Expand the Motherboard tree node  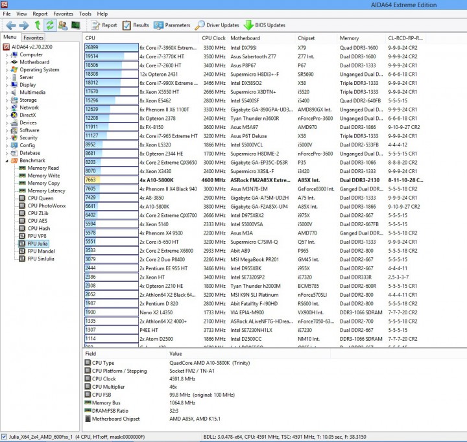click(7, 62)
